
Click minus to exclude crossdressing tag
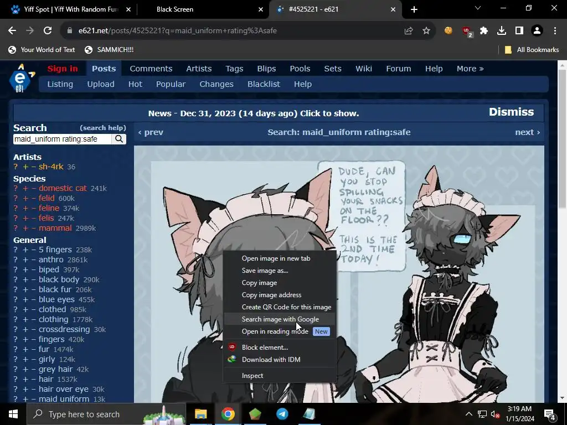(x=33, y=329)
